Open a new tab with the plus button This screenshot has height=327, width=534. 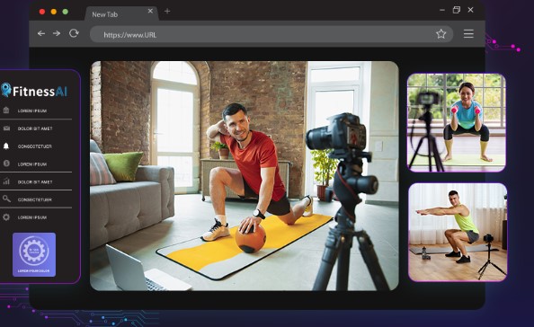tap(167, 11)
